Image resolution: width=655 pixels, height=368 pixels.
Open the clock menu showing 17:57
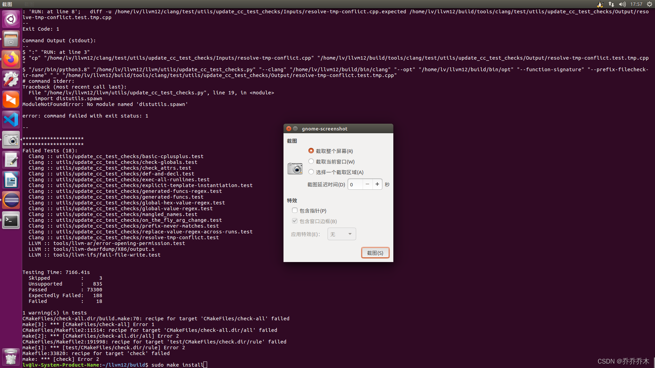636,4
